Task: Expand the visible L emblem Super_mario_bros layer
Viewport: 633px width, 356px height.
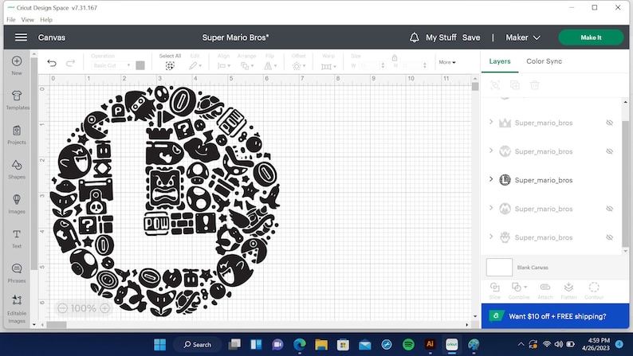Action: [x=491, y=179]
